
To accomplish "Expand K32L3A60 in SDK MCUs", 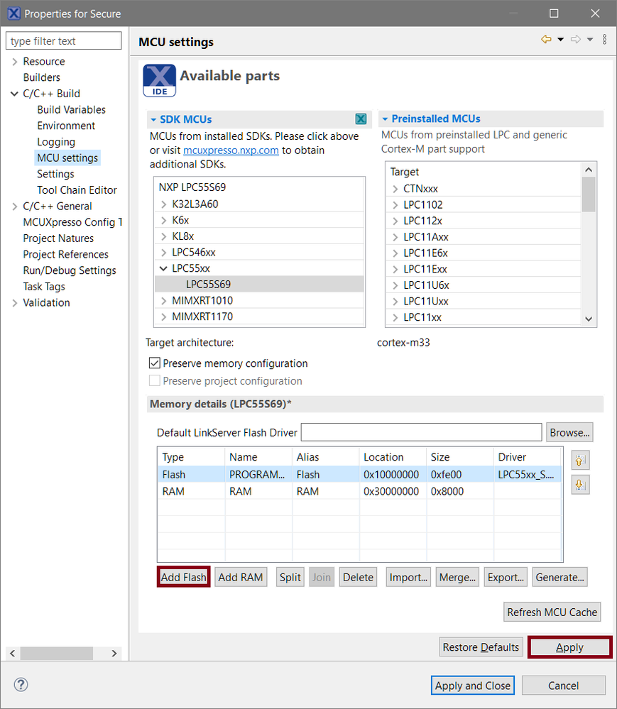I will [x=164, y=204].
